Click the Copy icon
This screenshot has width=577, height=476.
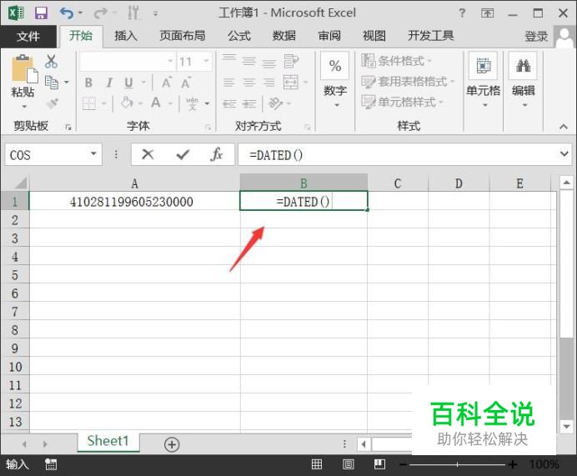[52, 83]
